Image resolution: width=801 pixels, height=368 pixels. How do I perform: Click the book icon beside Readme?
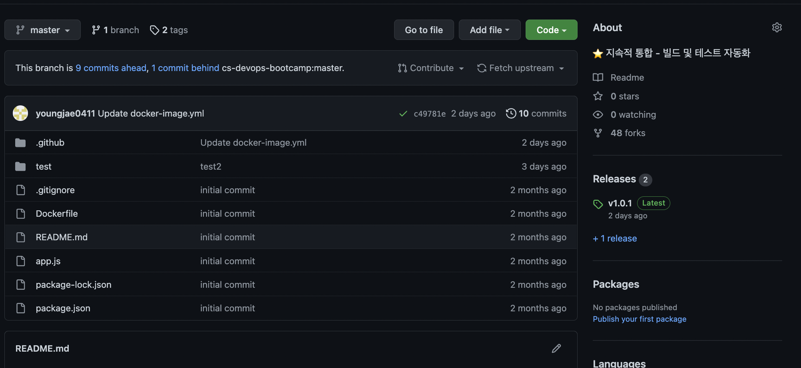point(598,77)
